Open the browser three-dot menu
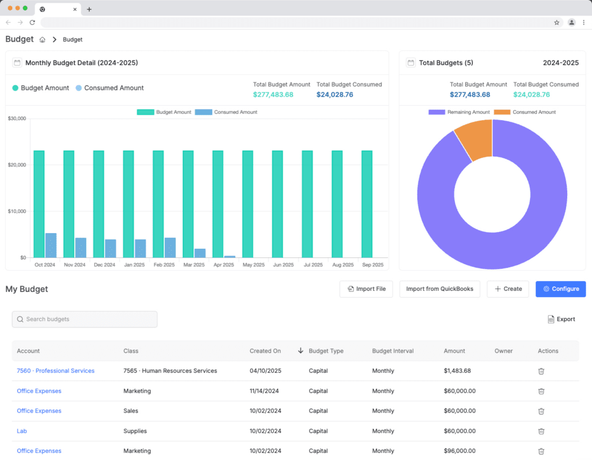The width and height of the screenshot is (592, 460). pos(583,23)
